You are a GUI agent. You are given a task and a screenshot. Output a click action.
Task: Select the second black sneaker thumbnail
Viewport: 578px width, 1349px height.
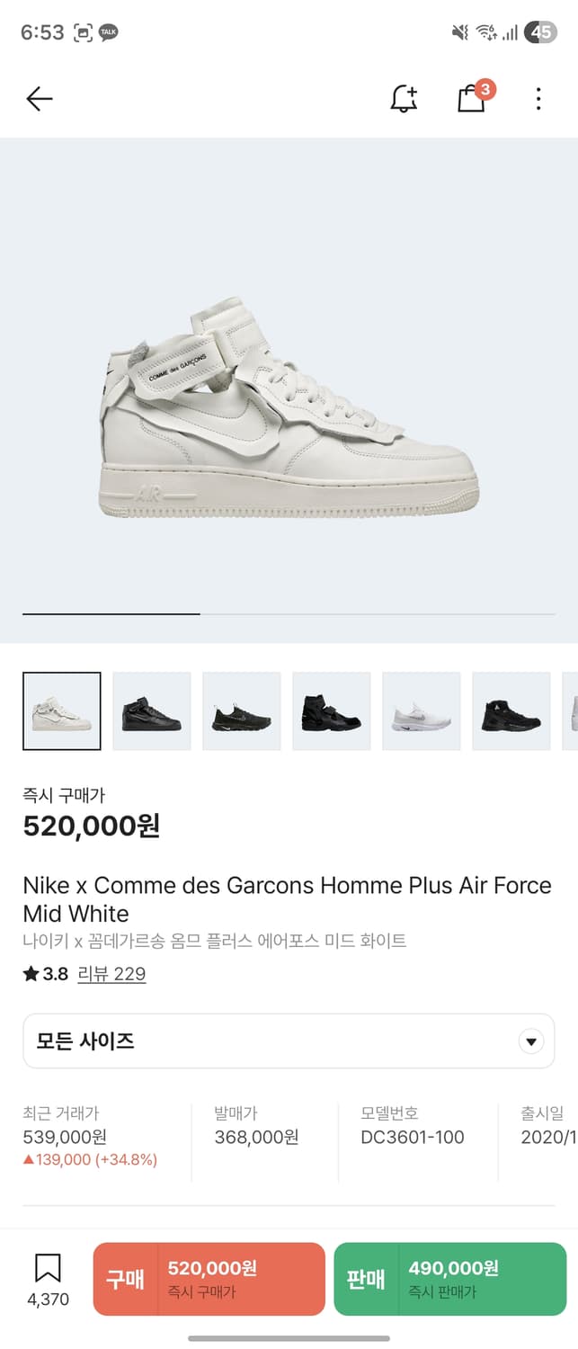pos(152,710)
